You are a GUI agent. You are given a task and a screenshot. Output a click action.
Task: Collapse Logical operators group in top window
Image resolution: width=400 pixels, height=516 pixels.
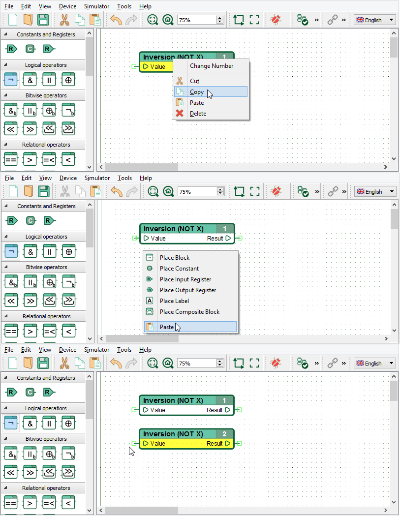[x=5, y=65]
